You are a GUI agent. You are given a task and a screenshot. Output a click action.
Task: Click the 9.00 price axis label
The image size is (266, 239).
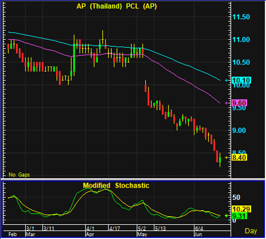point(239,130)
